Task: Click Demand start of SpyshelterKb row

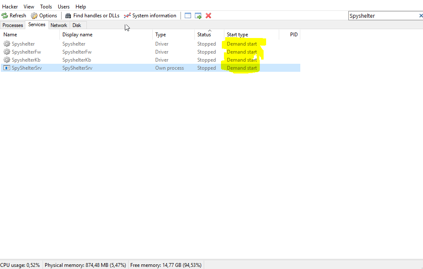Action: (x=242, y=60)
